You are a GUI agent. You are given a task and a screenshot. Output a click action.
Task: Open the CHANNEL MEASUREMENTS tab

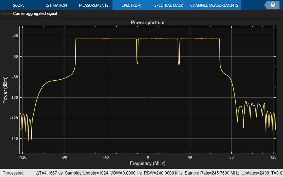point(214,5)
